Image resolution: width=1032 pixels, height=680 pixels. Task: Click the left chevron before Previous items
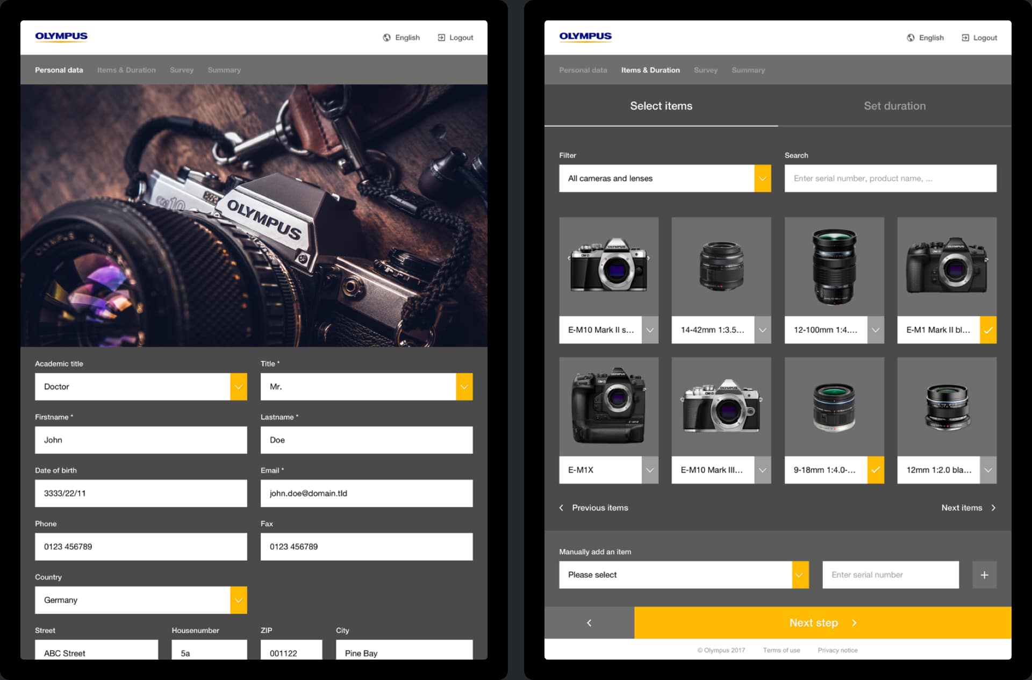tap(561, 507)
